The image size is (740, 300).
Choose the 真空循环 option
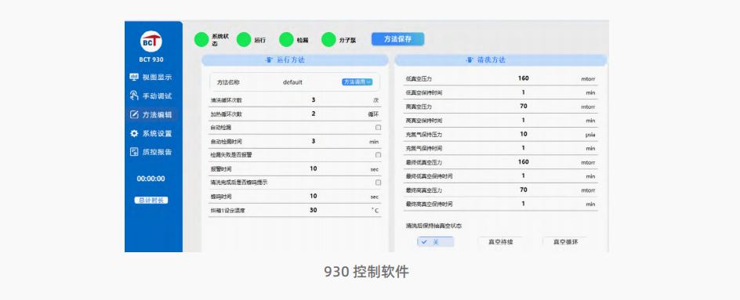565,241
